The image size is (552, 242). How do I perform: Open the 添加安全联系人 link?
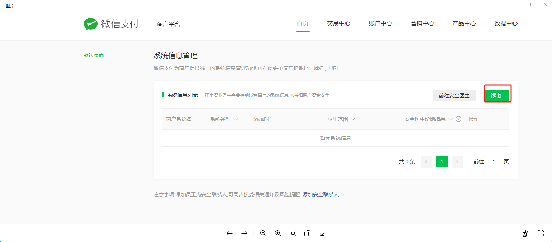coord(321,194)
